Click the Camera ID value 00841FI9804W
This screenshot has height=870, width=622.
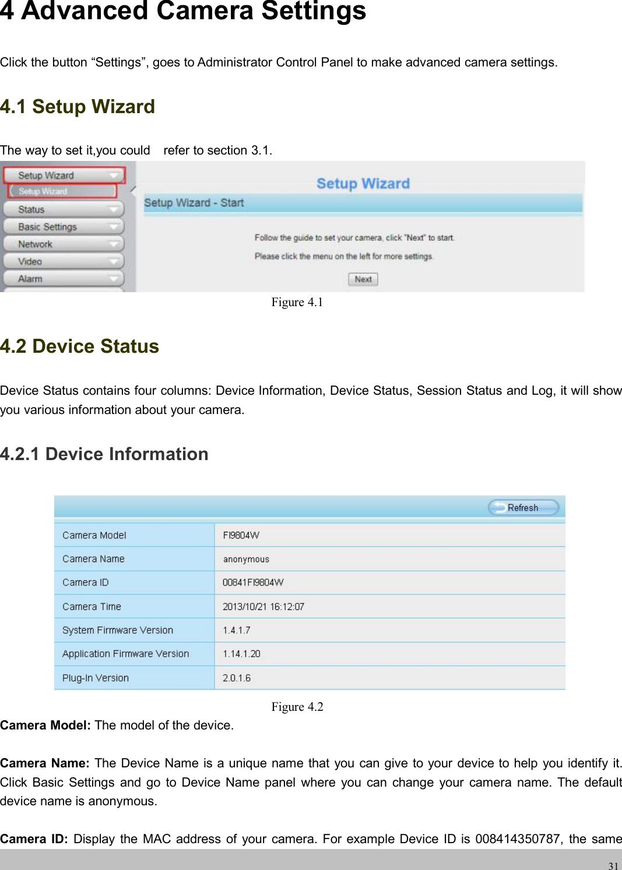pyautogui.click(x=255, y=582)
